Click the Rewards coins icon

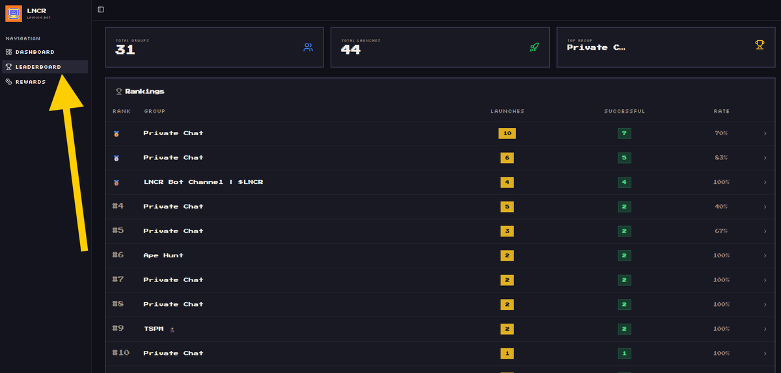(9, 82)
